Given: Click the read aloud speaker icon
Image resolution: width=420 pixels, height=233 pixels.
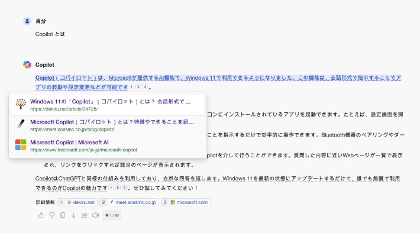Looking at the screenshot, I should tap(95, 215).
